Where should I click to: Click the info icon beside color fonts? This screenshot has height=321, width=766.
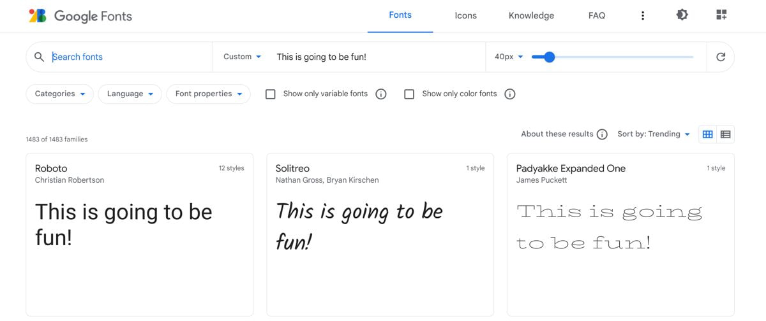pyautogui.click(x=510, y=94)
